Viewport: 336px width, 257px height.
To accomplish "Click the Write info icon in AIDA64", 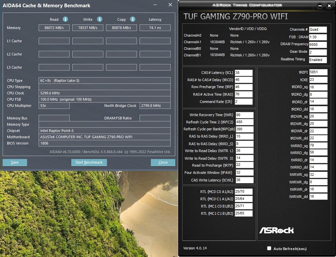I will click(100, 19).
